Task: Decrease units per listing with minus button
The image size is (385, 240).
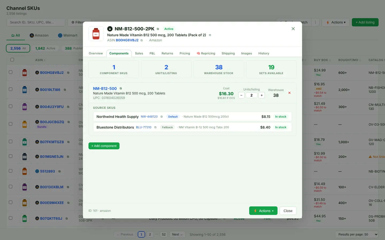Action: click(x=241, y=95)
